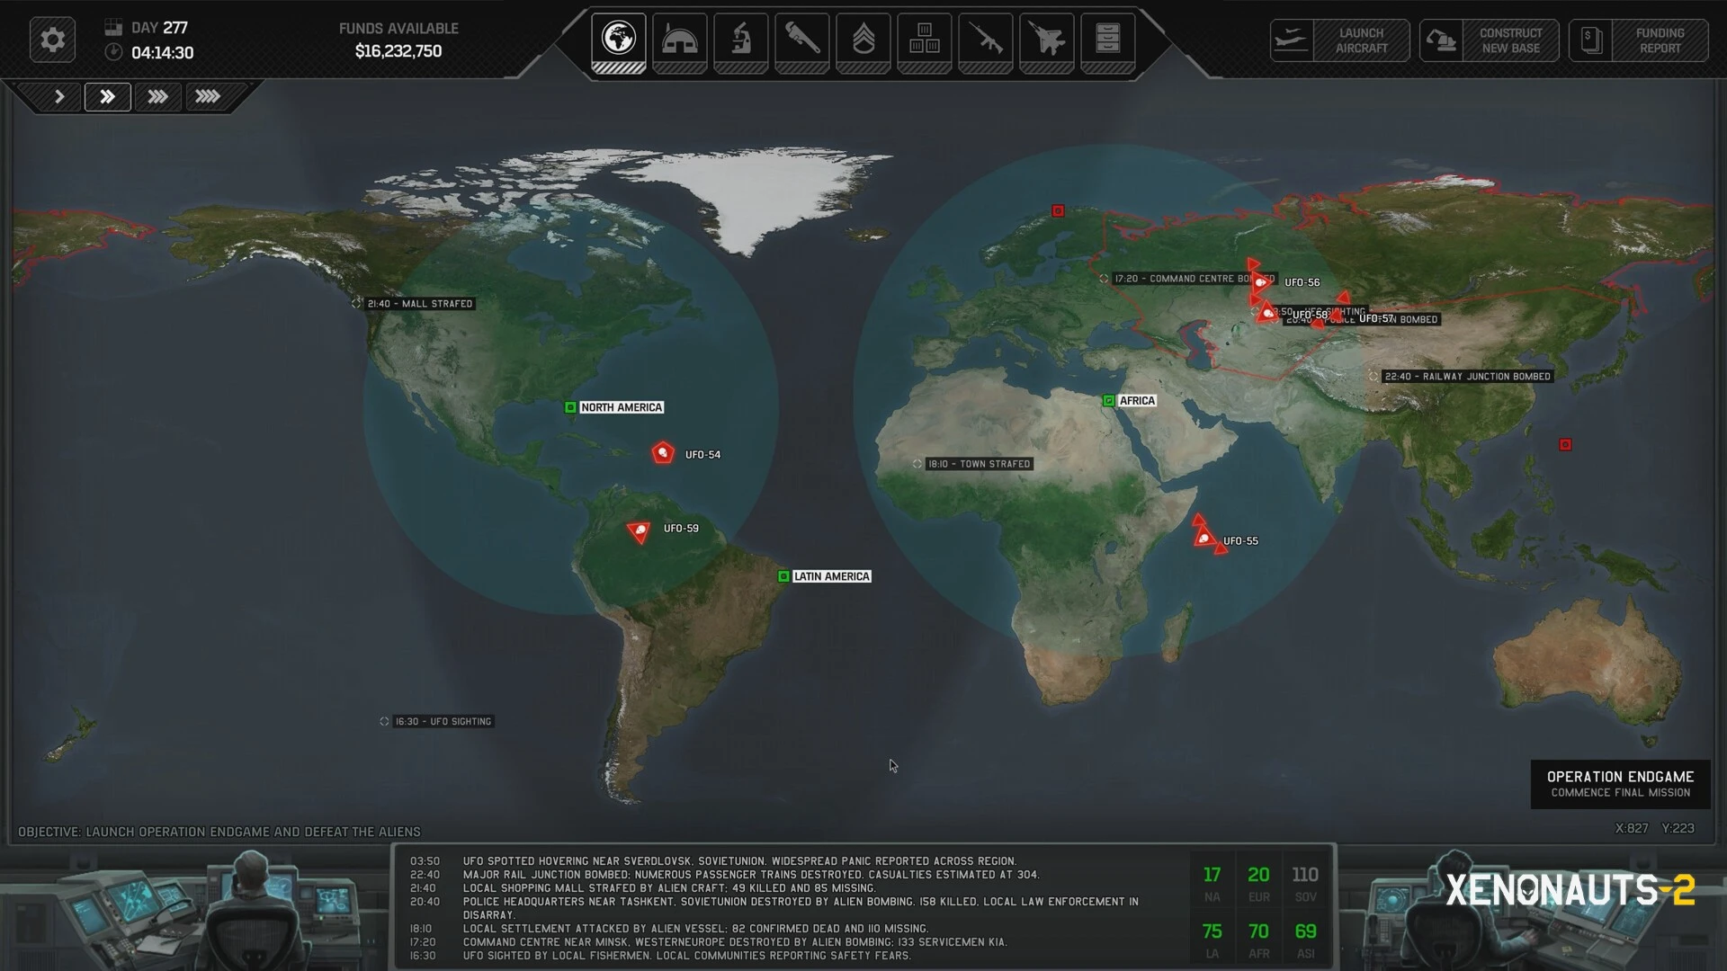The width and height of the screenshot is (1727, 971).
Task: Click Construct New Base button
Action: 1490,40
